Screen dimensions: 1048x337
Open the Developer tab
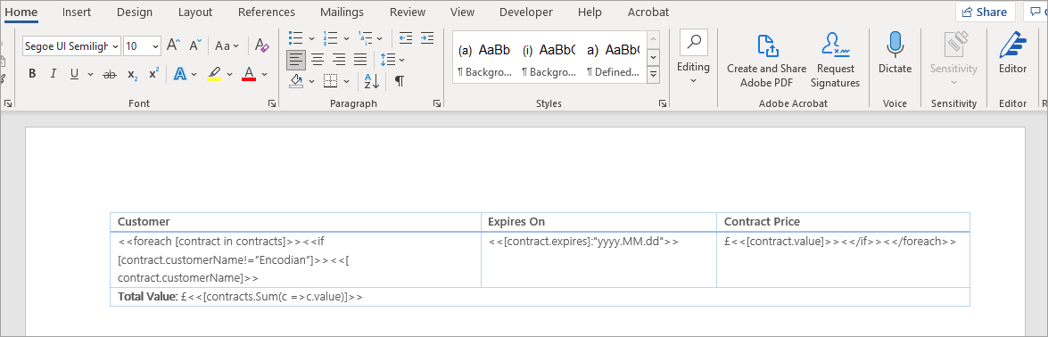coord(526,12)
